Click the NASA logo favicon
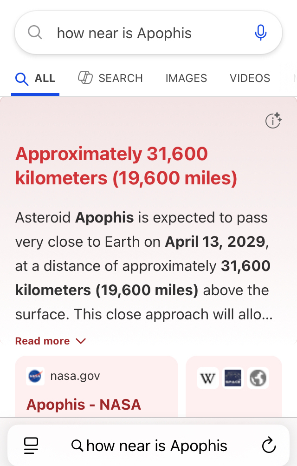 (36, 376)
